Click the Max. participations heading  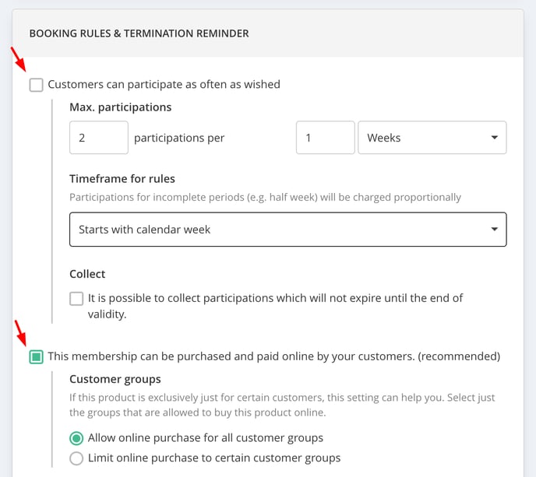(120, 107)
